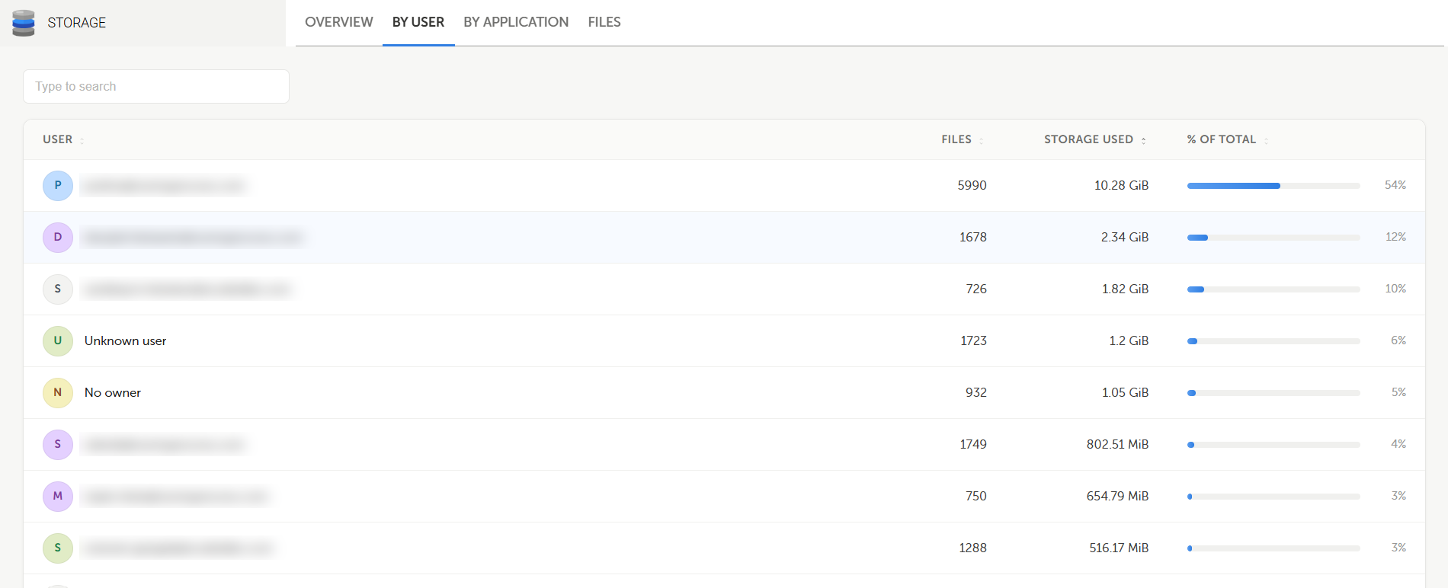Select the 802.51 MiB storage value

(1117, 445)
